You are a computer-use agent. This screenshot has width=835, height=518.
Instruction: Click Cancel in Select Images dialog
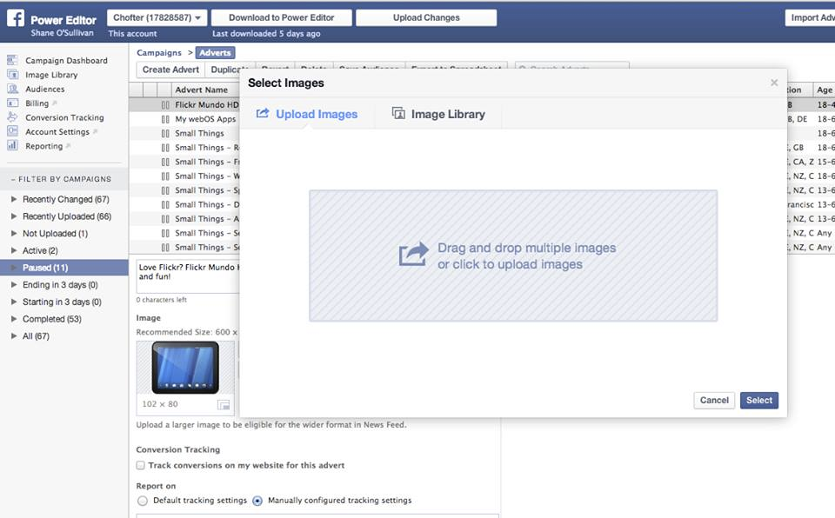(714, 401)
